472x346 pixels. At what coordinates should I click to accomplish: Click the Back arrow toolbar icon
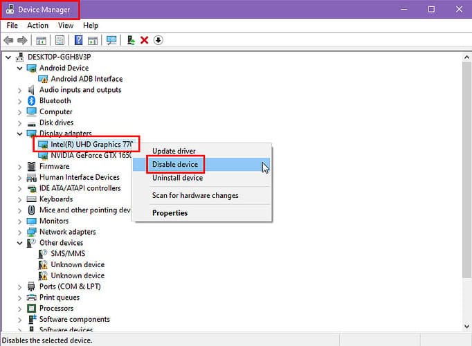tap(8, 40)
